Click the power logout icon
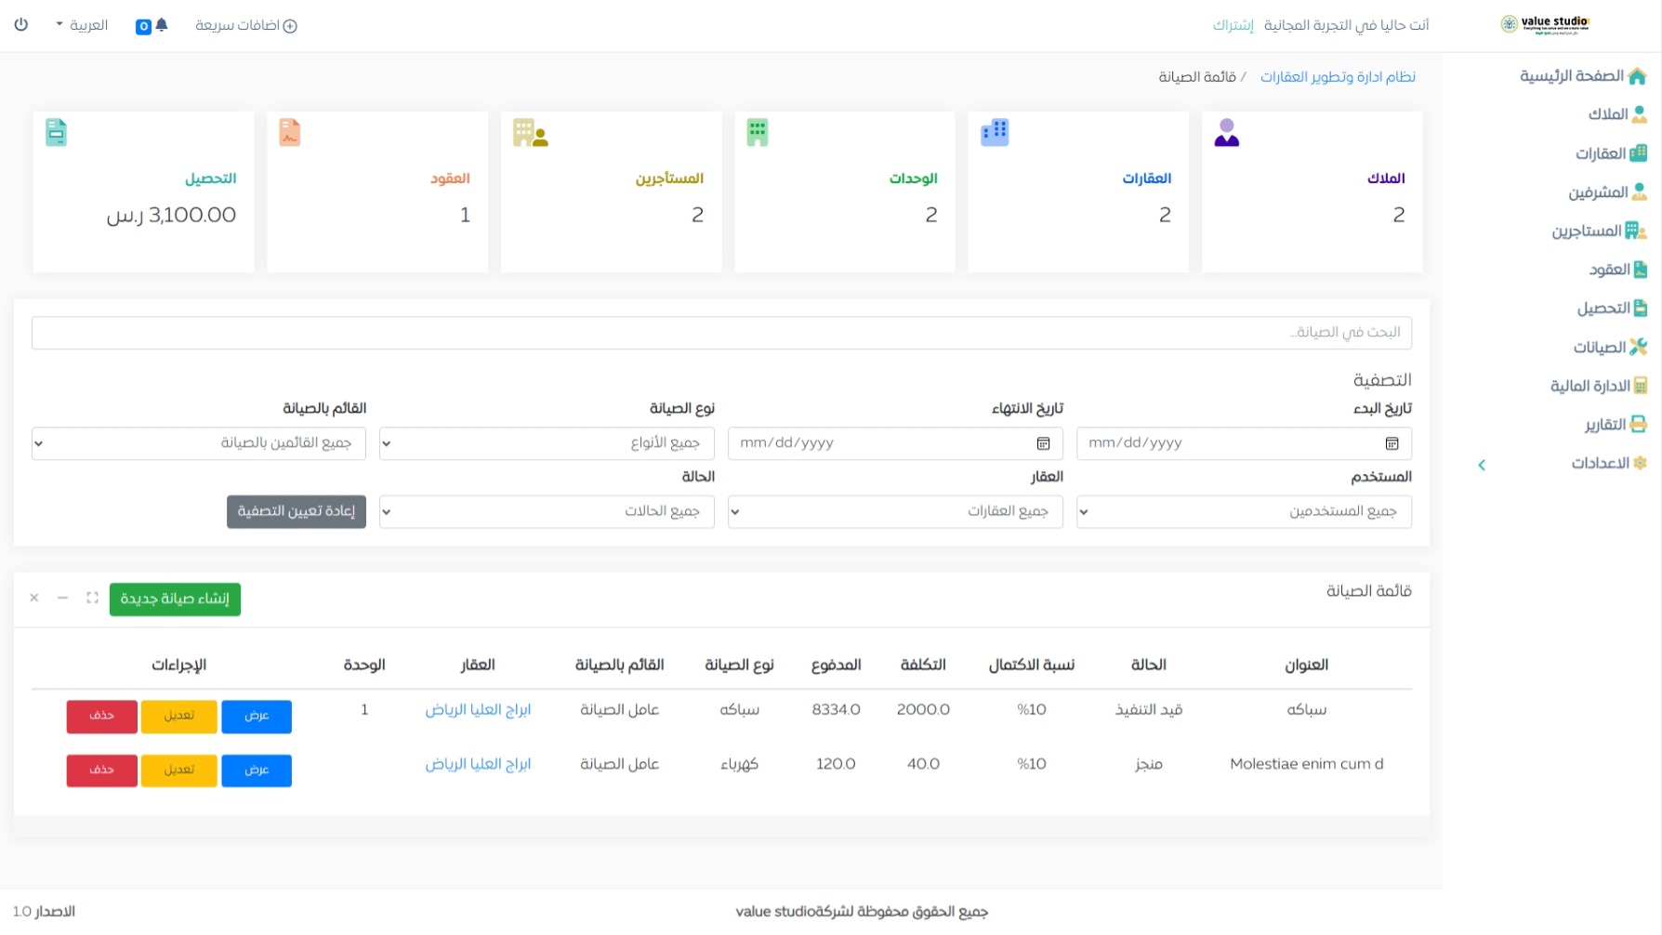Screen dimensions: 1662x935 point(21,25)
